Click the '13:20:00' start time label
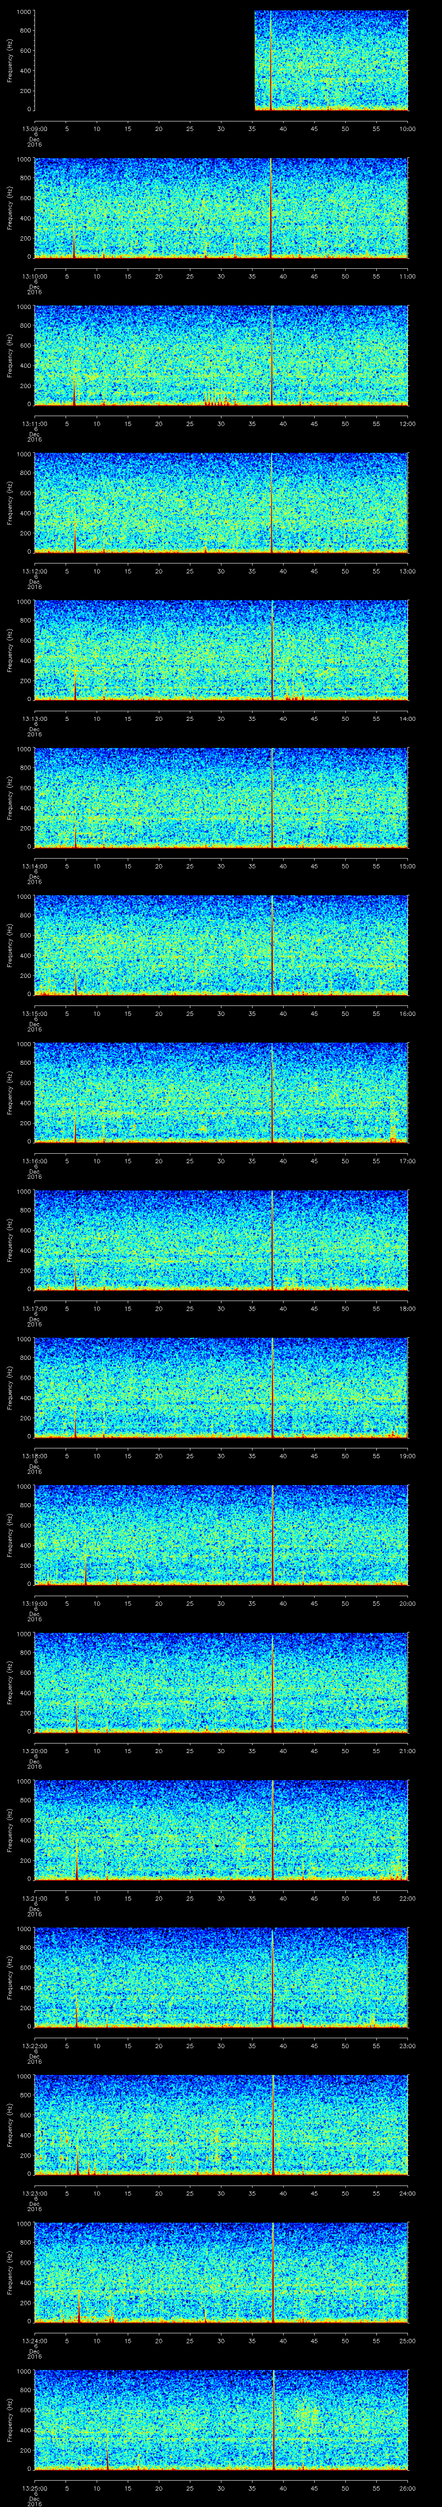This screenshot has width=442, height=2507. (x=34, y=1750)
